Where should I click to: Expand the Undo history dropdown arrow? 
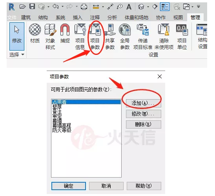(62, 6)
